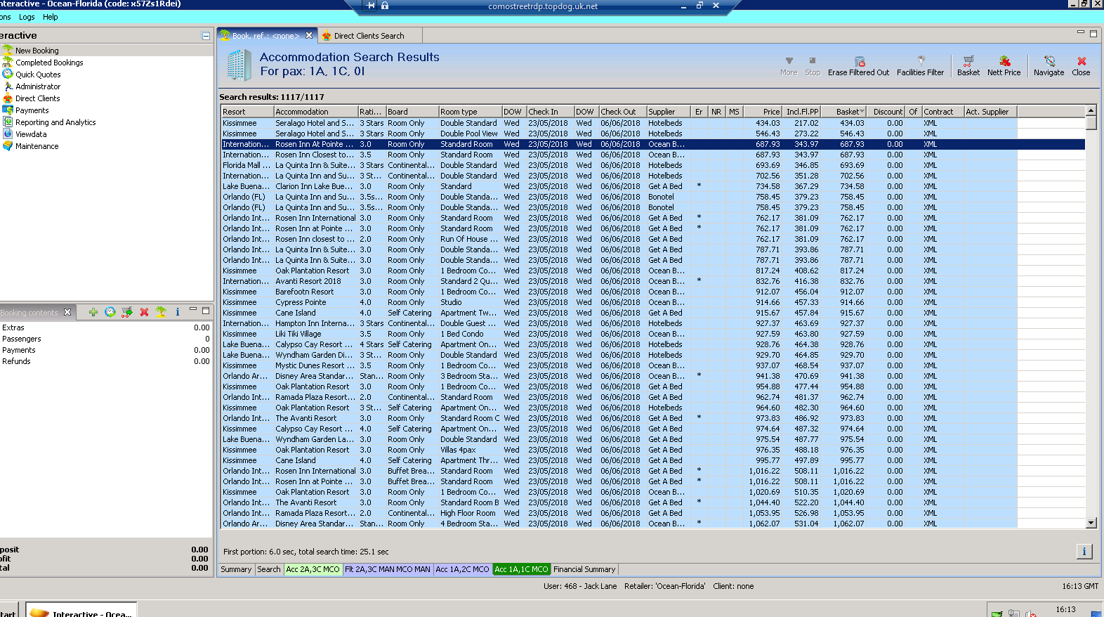
Task: Sort results by the Resort column header
Action: tap(247, 112)
